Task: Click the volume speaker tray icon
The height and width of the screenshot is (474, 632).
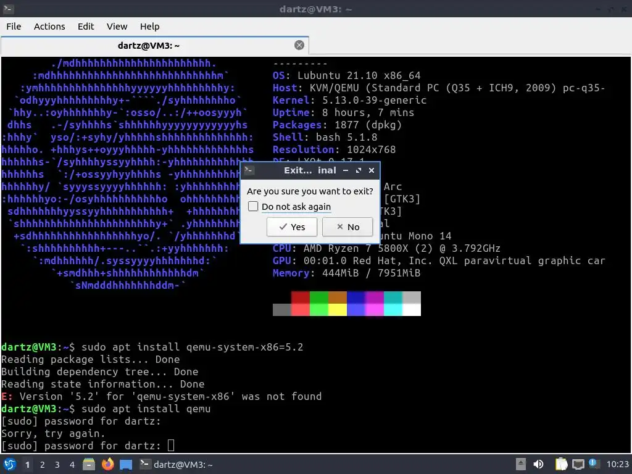Action: coord(538,464)
